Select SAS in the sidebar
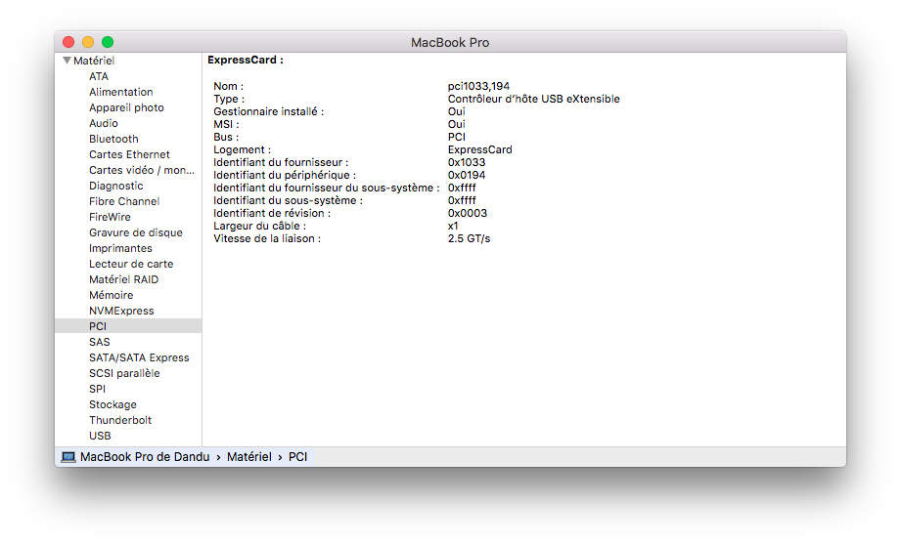 [x=100, y=342]
